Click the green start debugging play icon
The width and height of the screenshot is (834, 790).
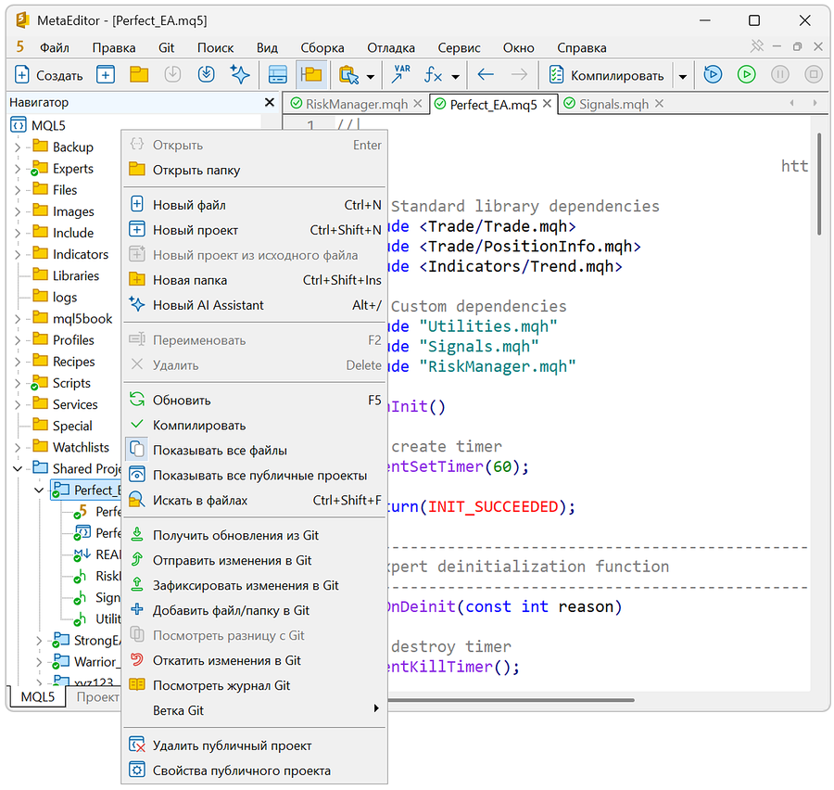coord(746,74)
